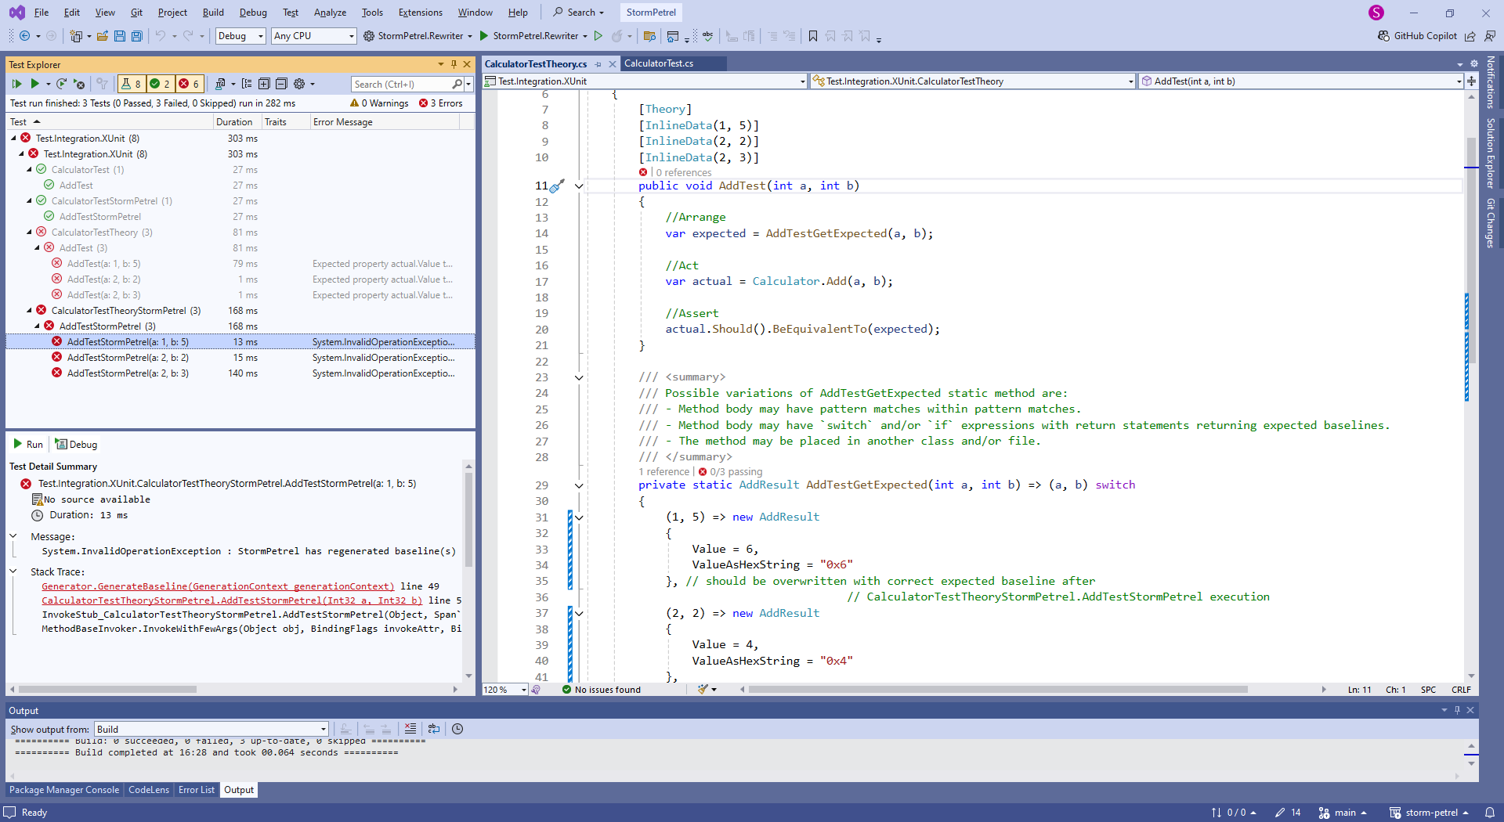Click Open File folder icon
This screenshot has width=1504, height=822.
coord(103,36)
